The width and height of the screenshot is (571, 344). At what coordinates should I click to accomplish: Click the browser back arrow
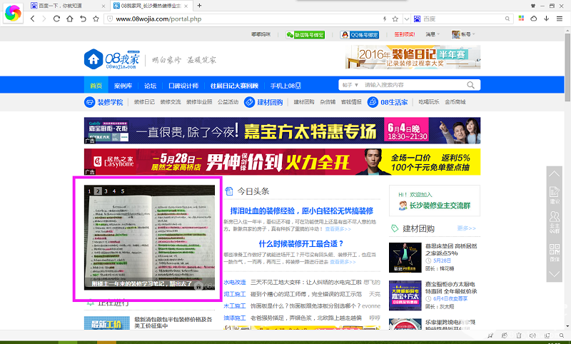point(33,18)
